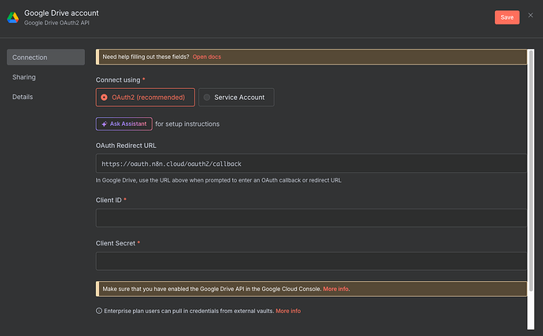Viewport: 543px width, 336px height.
Task: Switch to the Sharing tab
Action: click(24, 77)
